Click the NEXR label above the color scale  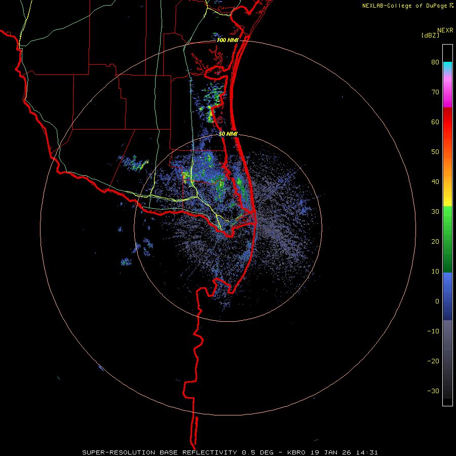tap(445, 30)
